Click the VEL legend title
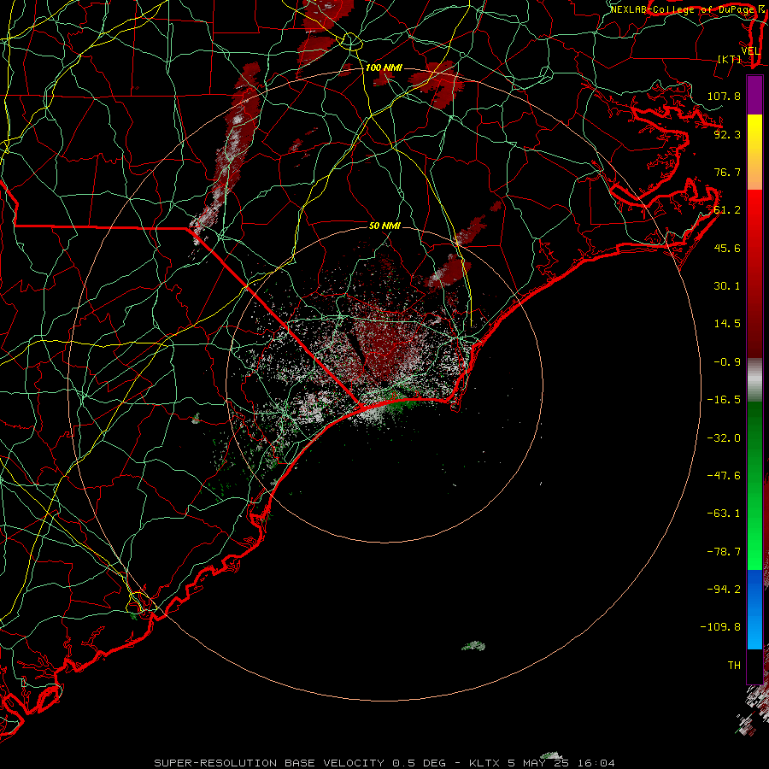Image resolution: width=769 pixels, height=769 pixels. 750,51
